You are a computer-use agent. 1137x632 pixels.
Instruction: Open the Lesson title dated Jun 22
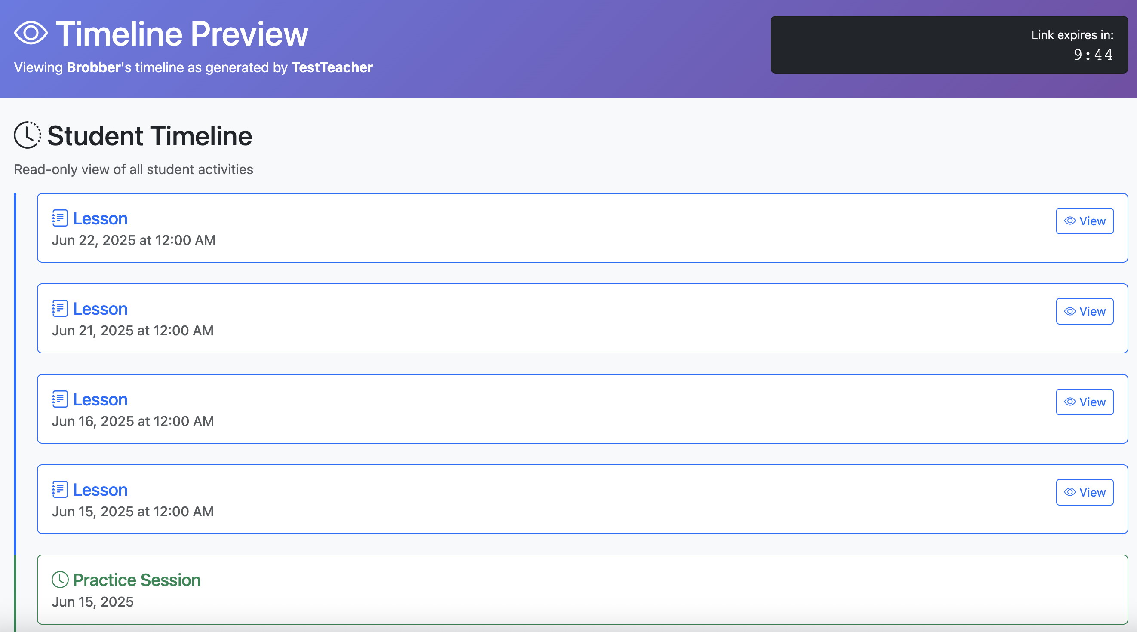pos(100,219)
